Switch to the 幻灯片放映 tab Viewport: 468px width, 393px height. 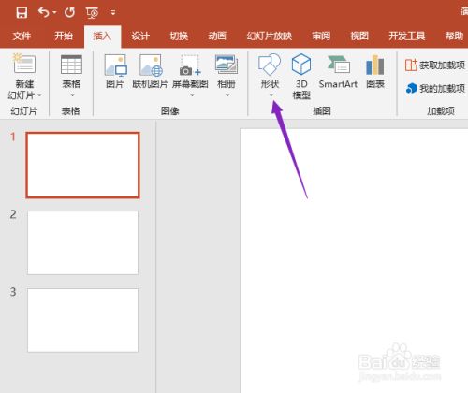pos(270,36)
